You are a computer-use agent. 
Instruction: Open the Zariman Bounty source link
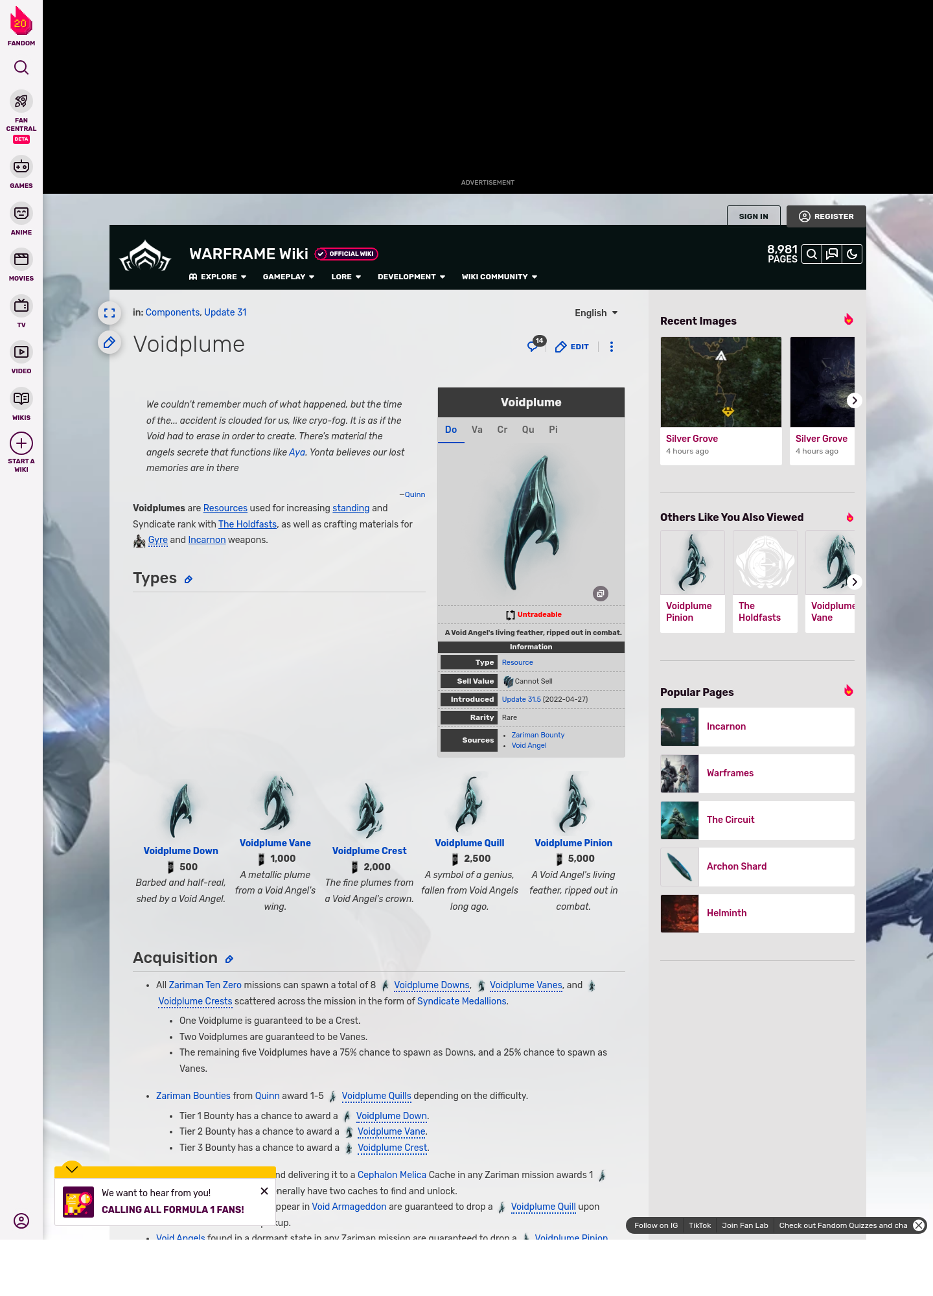coord(538,735)
